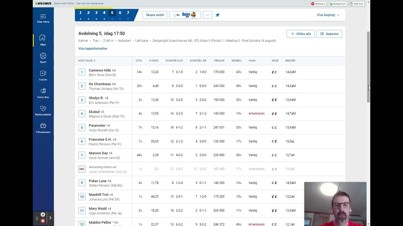
Task: Open the Harry Boy sidebar section
Action: [x=43, y=93]
